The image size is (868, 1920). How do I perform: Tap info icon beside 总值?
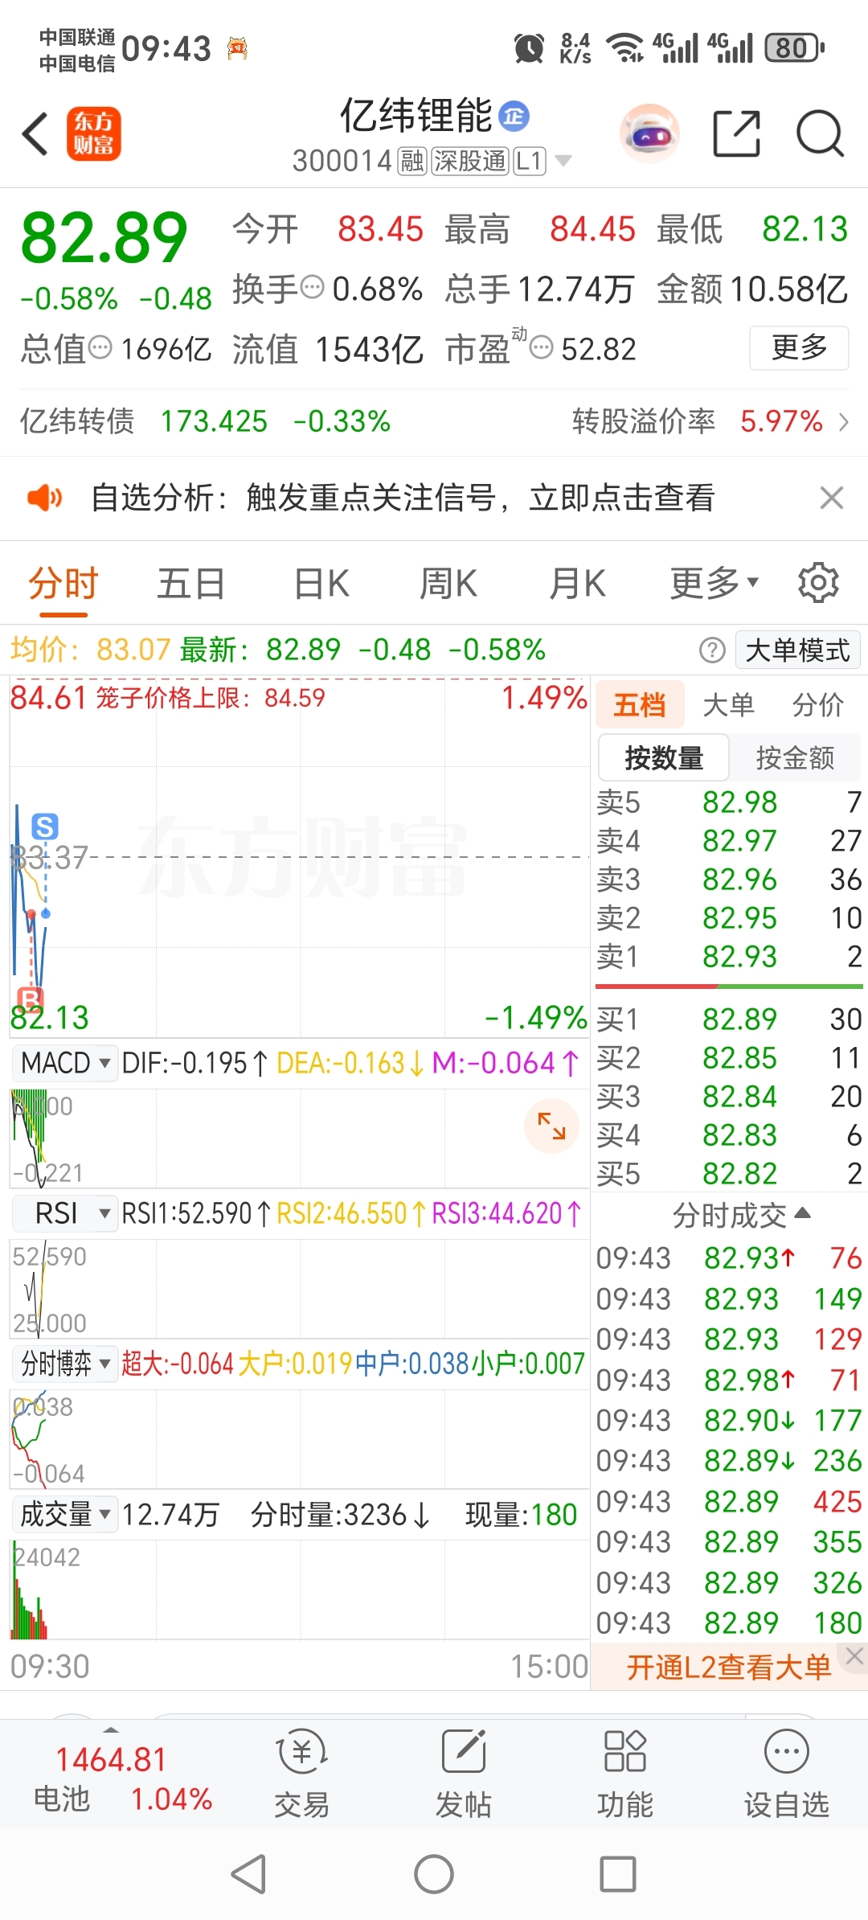[100, 348]
